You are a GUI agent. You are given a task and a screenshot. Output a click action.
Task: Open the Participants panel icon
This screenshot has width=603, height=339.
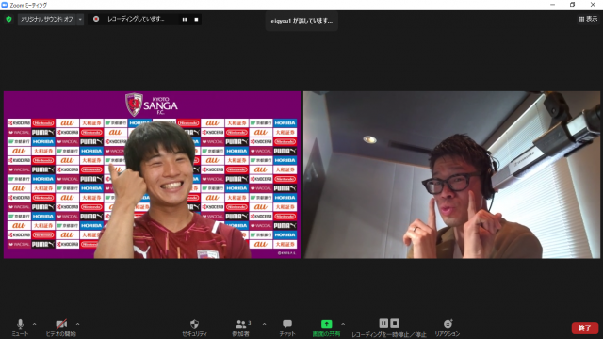(241, 324)
